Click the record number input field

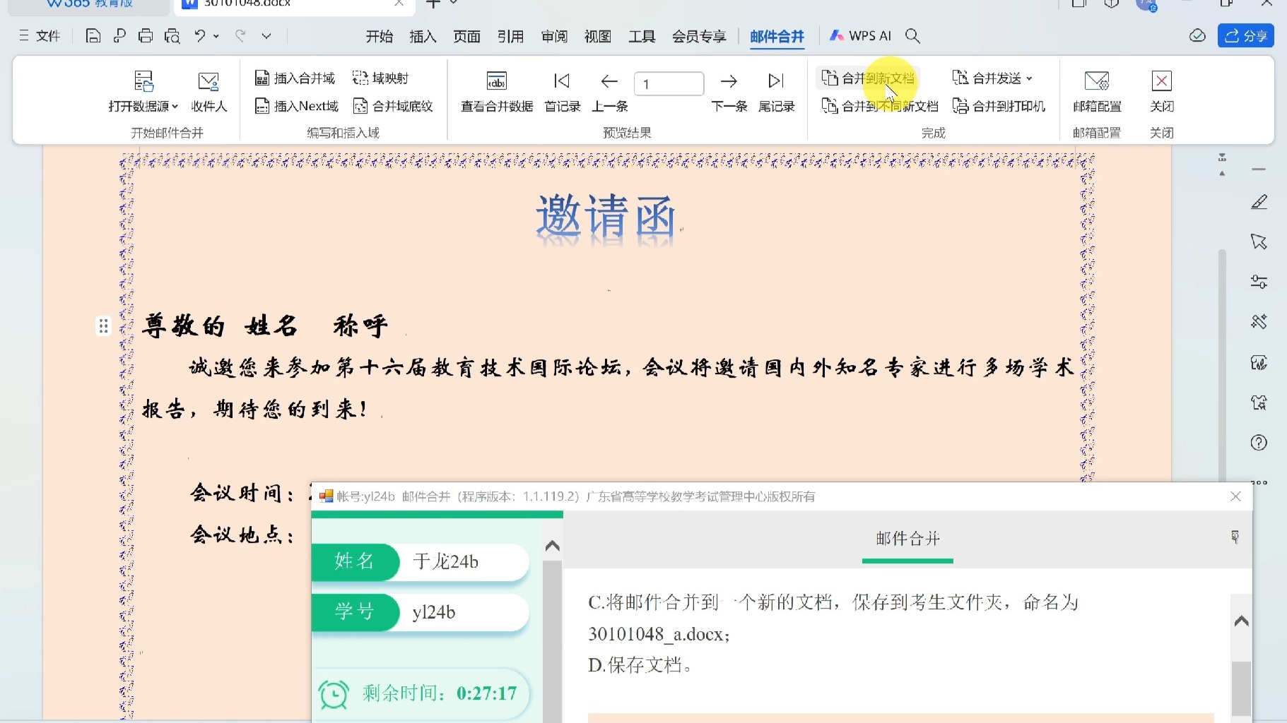tap(669, 83)
